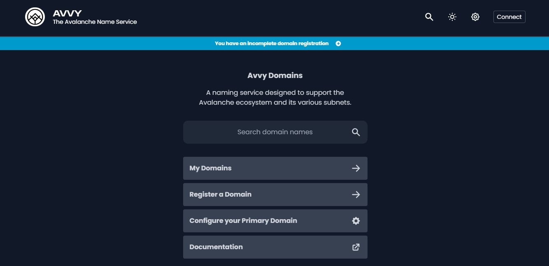
Task: Click the Avvy Domains heading
Action: point(275,76)
